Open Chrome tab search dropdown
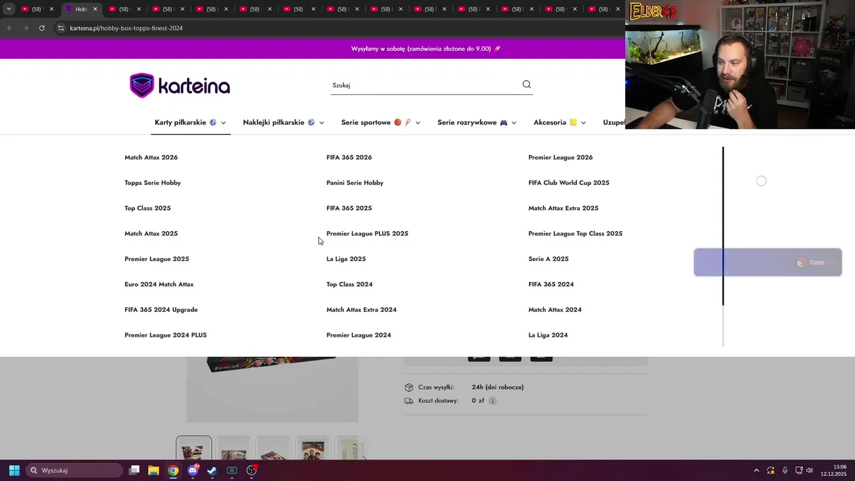855x481 pixels. [9, 9]
